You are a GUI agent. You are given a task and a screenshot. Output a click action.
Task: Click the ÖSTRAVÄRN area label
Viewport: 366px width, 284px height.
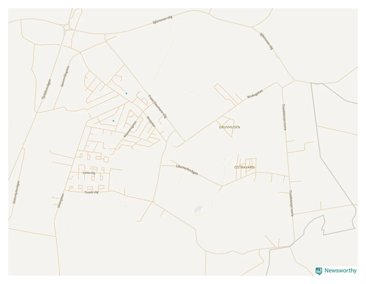tap(244, 167)
